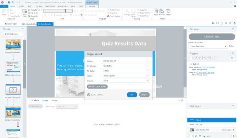
Task: Duplicate the current slide
Action: pos(33,16)
